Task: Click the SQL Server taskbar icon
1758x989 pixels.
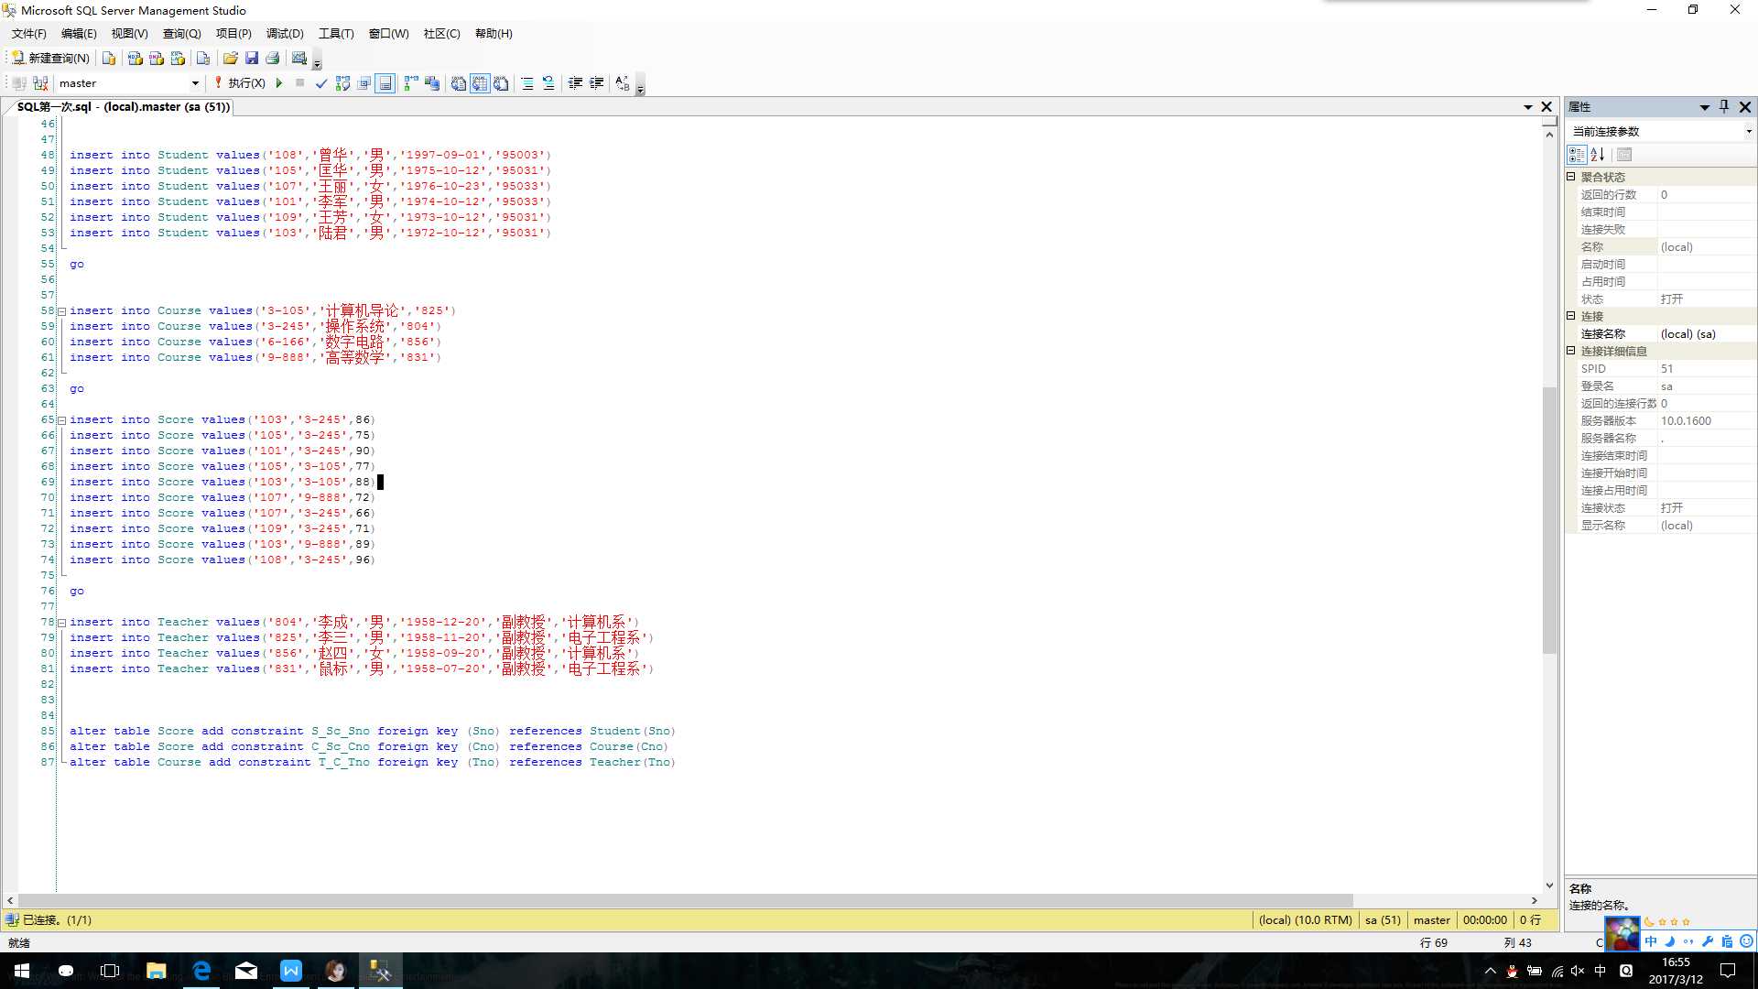Action: tap(379, 970)
